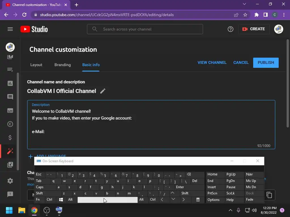
Task: Click Tab key on On-Screen Keyboard
Action: pyautogui.click(x=42, y=181)
